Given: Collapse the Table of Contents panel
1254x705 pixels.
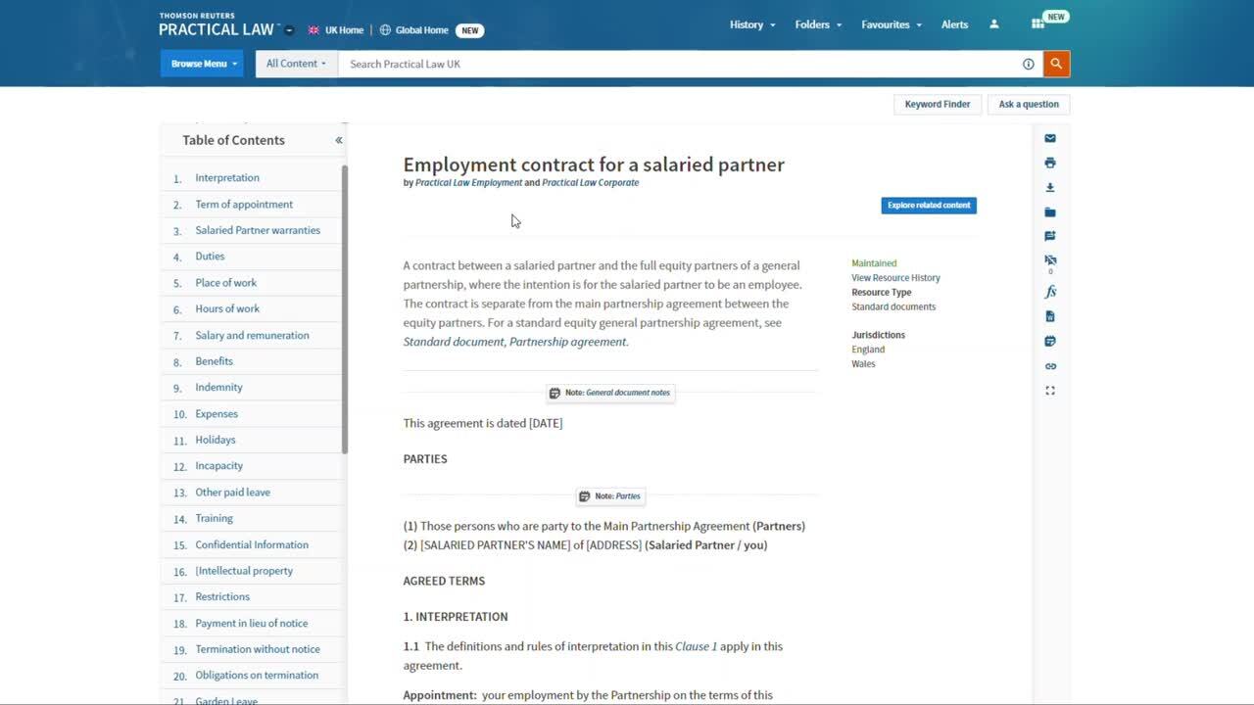Looking at the screenshot, I should pyautogui.click(x=338, y=140).
